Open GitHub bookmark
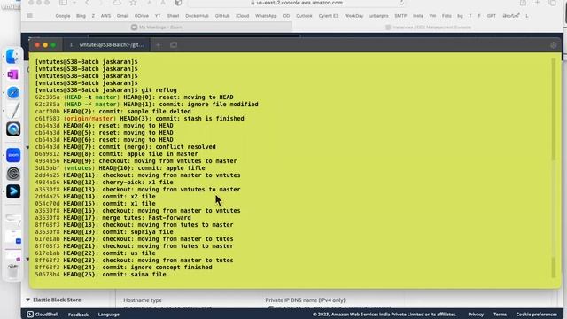The width and height of the screenshot is (567, 319). pyautogui.click(x=222, y=16)
